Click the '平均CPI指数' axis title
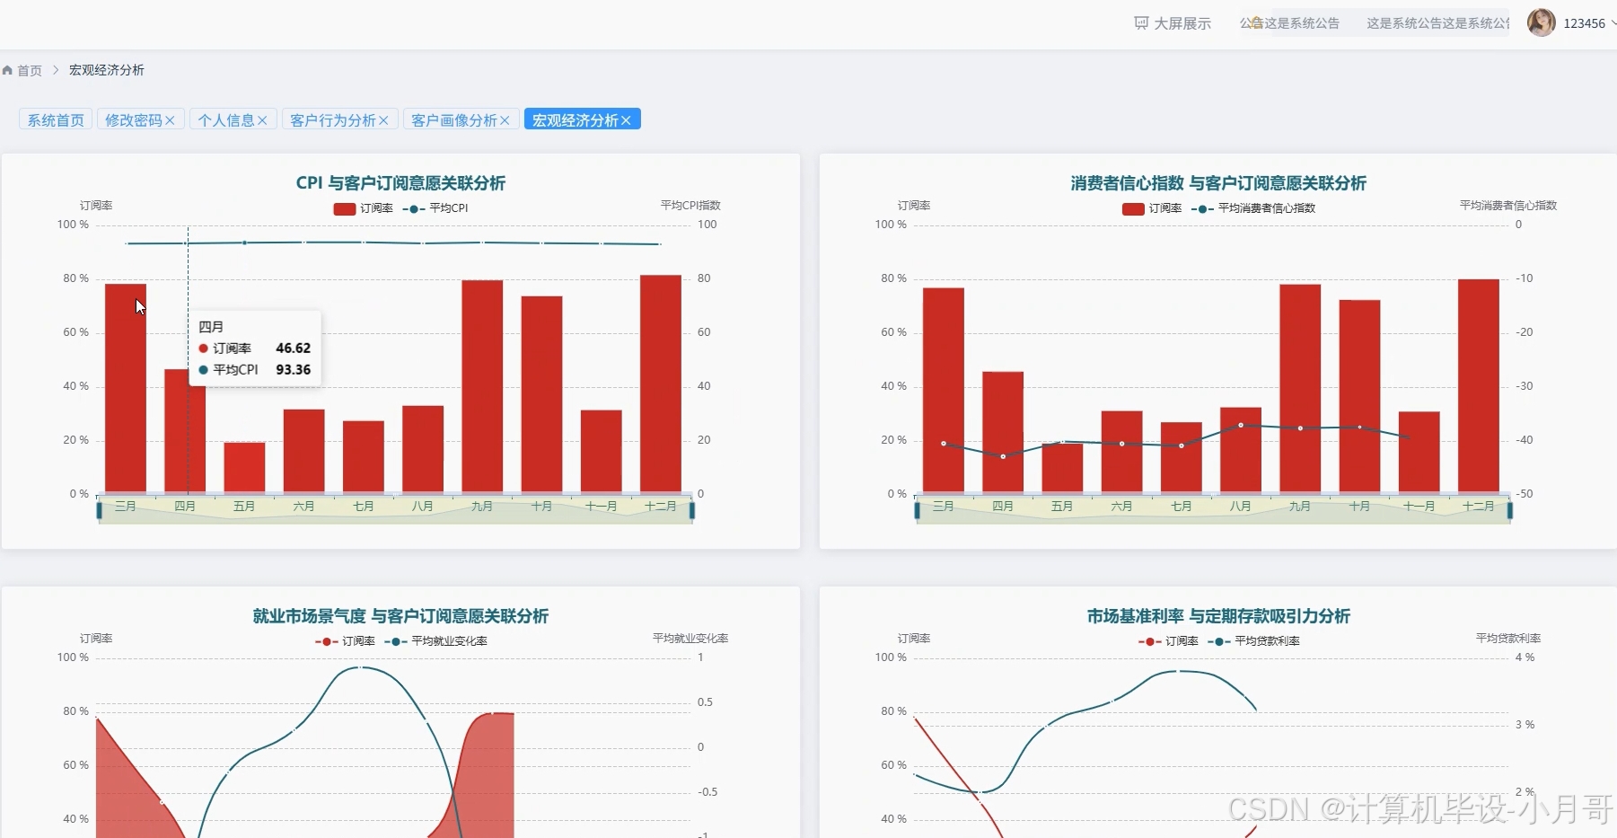 click(x=690, y=206)
